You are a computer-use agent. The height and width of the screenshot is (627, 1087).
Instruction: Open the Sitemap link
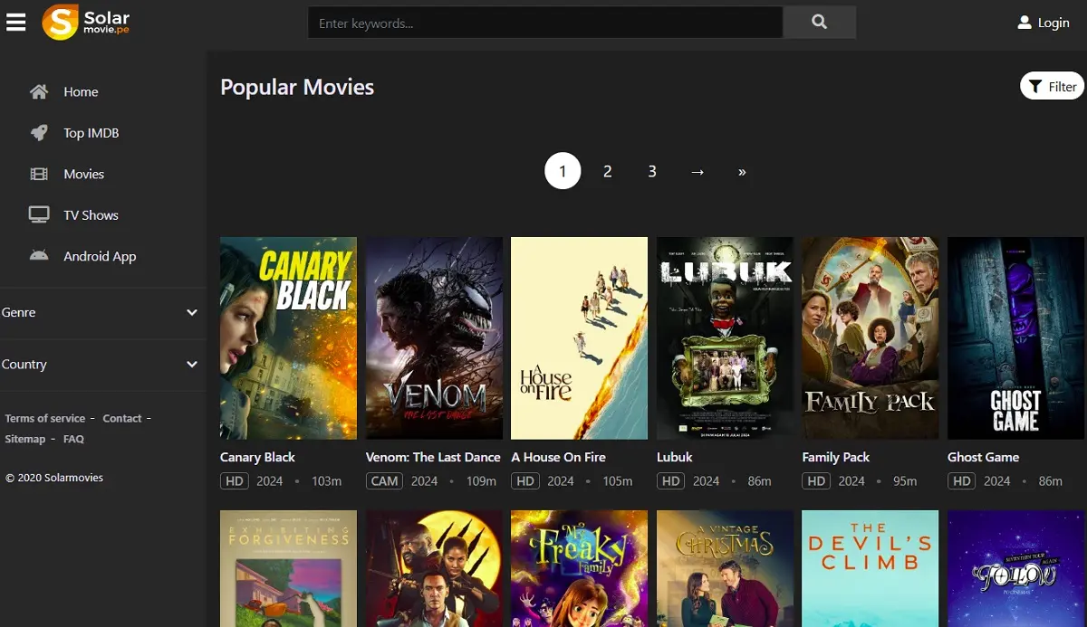[x=25, y=439]
